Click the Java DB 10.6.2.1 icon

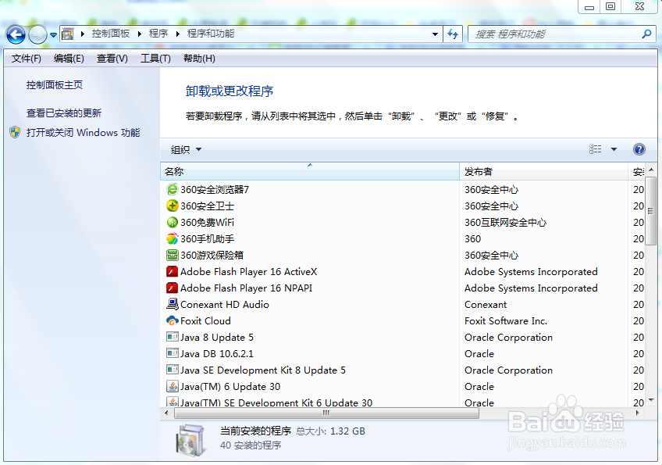point(173,353)
